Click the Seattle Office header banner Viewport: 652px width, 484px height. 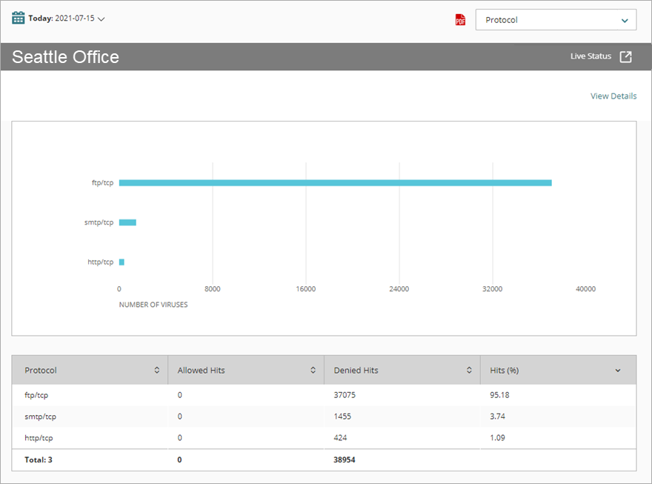(x=65, y=56)
